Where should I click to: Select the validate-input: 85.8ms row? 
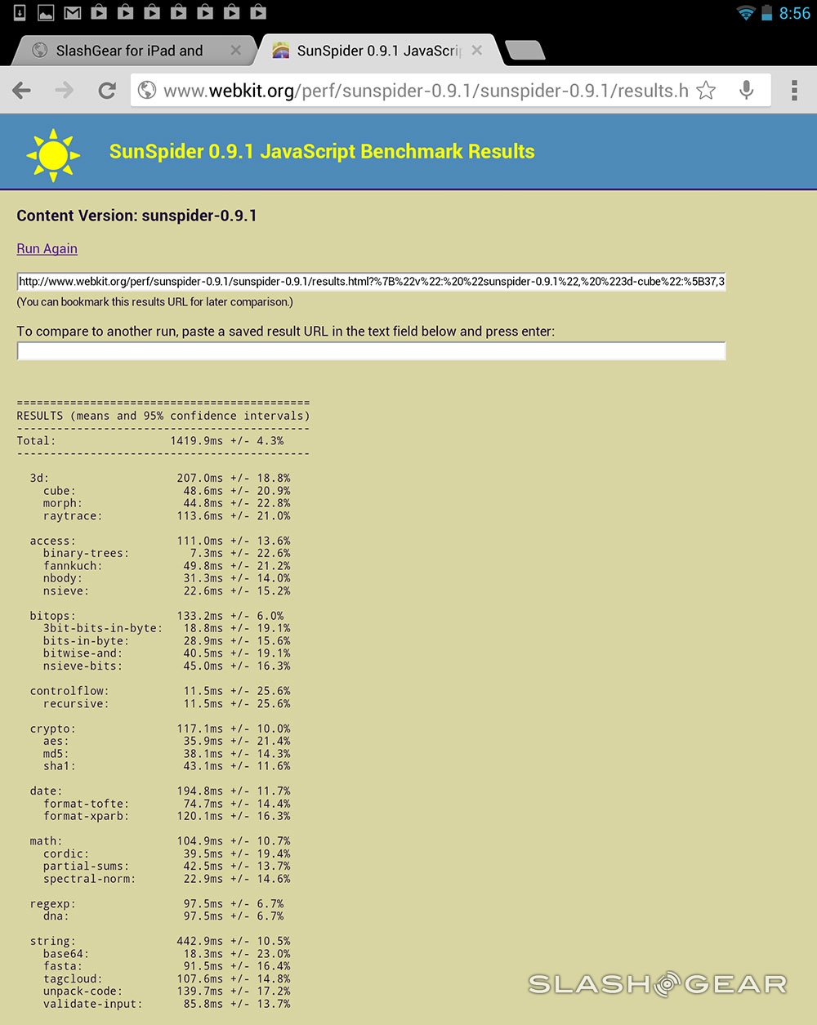(x=167, y=1004)
